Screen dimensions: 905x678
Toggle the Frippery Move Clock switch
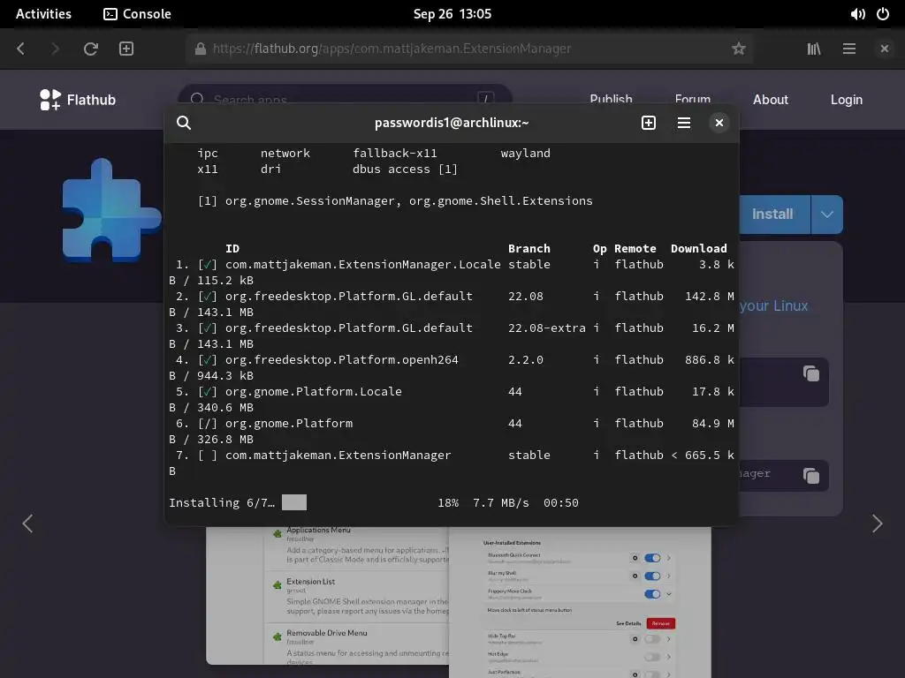point(652,594)
